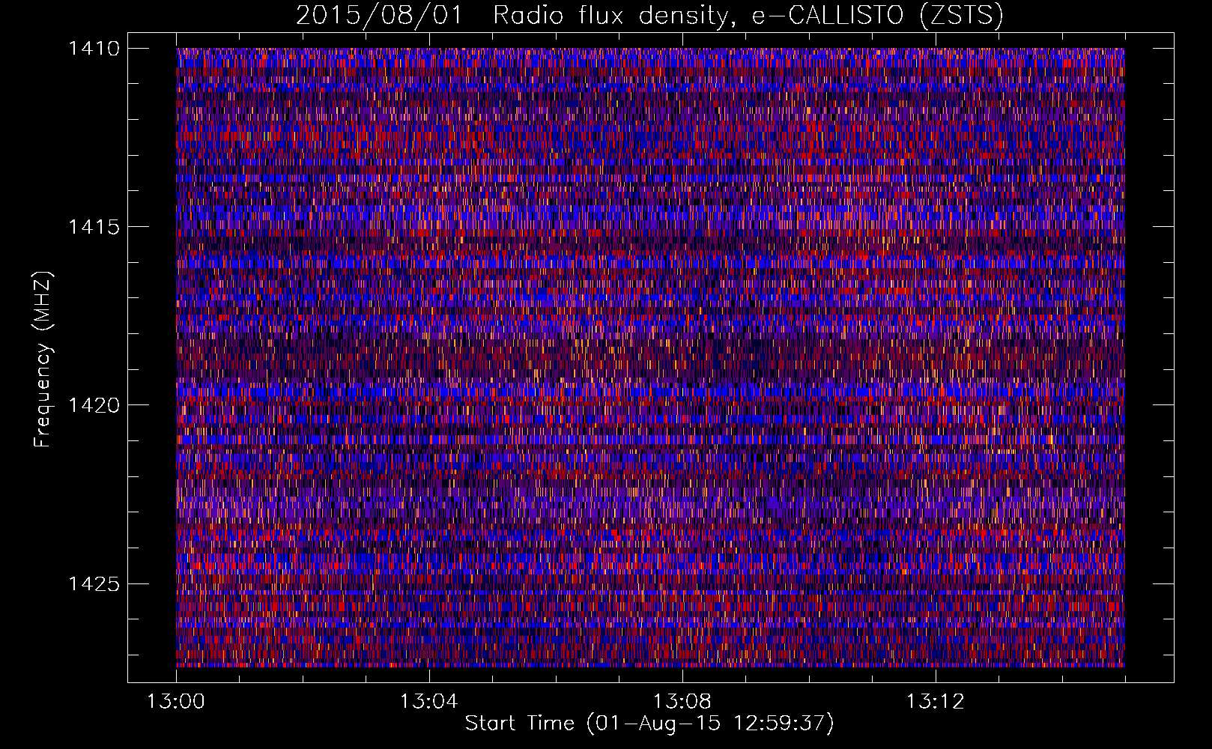Click the frequency tick label "1415"
1212x749 pixels.
click(94, 227)
